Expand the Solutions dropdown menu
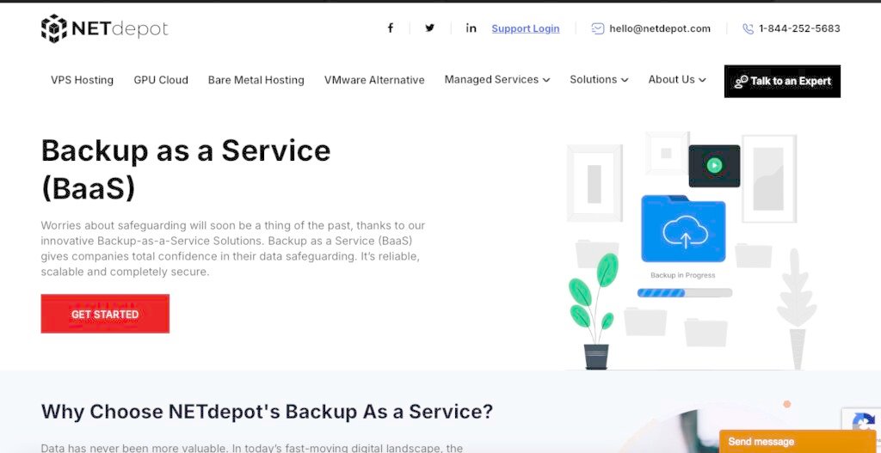Screen dimensions: 881x453 point(599,80)
